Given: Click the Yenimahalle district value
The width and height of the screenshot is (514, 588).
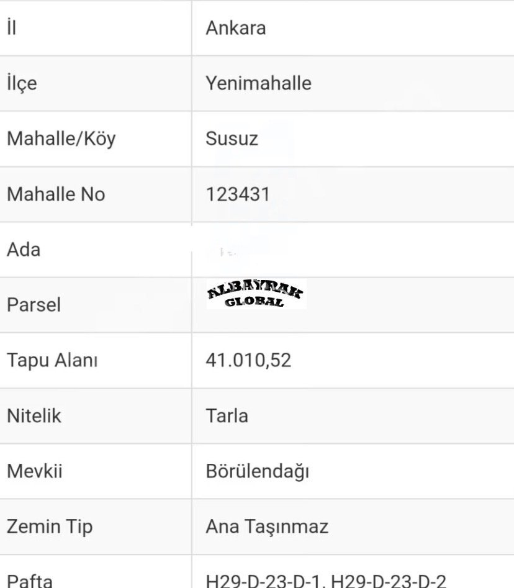Looking at the screenshot, I should click(x=258, y=83).
